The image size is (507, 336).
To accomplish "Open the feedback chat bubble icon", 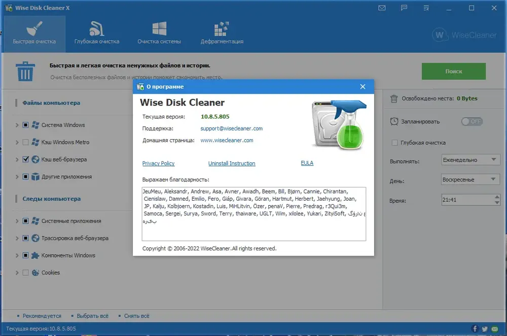I will click(404, 8).
